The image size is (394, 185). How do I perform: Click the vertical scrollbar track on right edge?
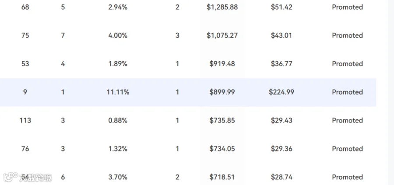click(391, 92)
